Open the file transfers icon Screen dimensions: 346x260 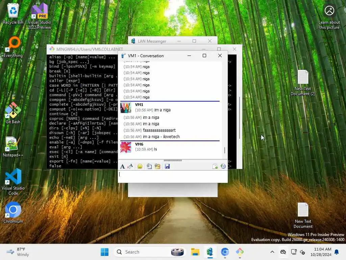tap(215, 166)
